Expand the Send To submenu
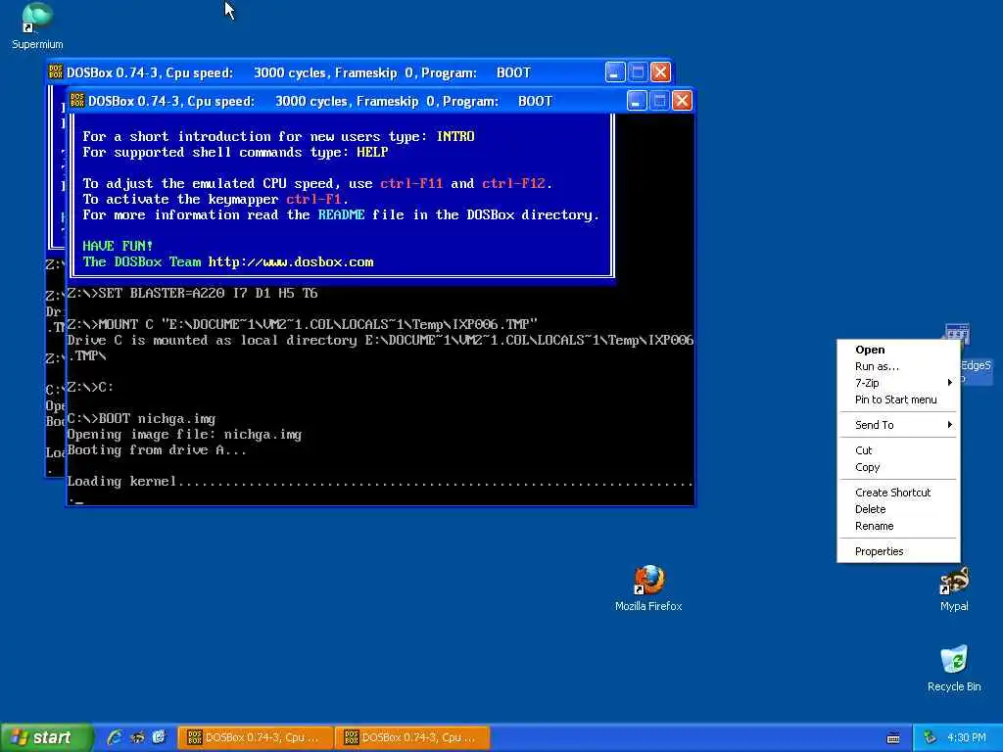Screen dimensions: 1003x752 click(x=898, y=425)
